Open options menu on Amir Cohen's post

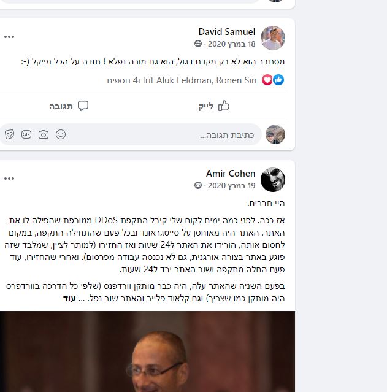coord(9,179)
